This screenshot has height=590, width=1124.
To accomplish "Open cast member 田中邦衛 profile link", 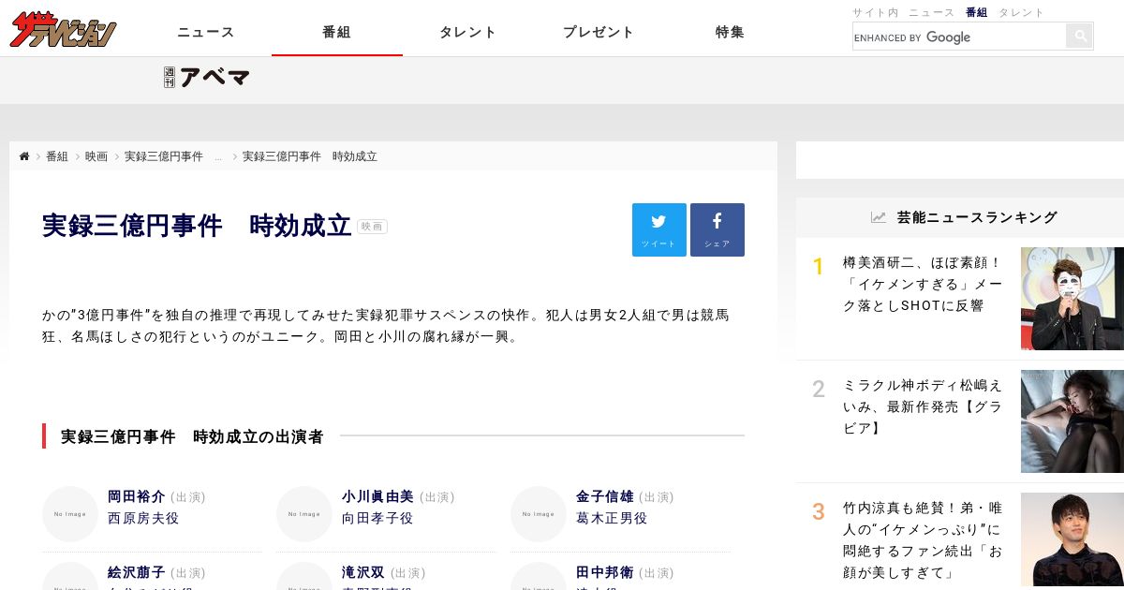I will (x=605, y=572).
